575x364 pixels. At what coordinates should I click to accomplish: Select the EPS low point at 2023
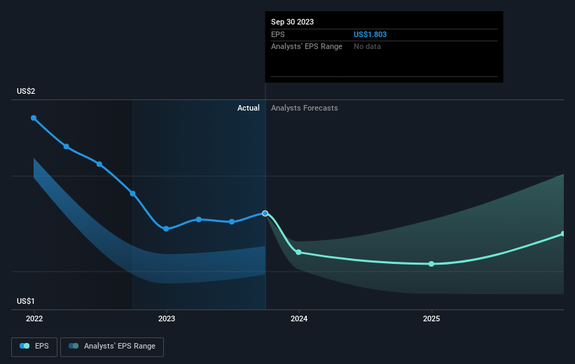(166, 229)
